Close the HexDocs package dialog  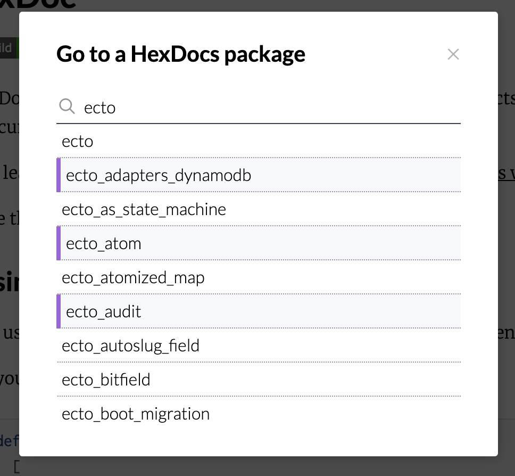[x=453, y=54]
